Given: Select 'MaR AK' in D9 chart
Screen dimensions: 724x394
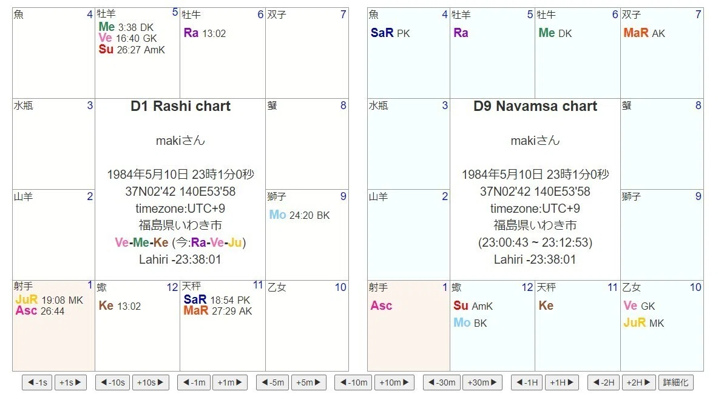Looking at the screenshot, I should 644,33.
